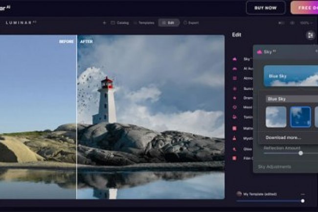Switch to the Catalog tab
The height and width of the screenshot is (212, 318).
point(119,23)
